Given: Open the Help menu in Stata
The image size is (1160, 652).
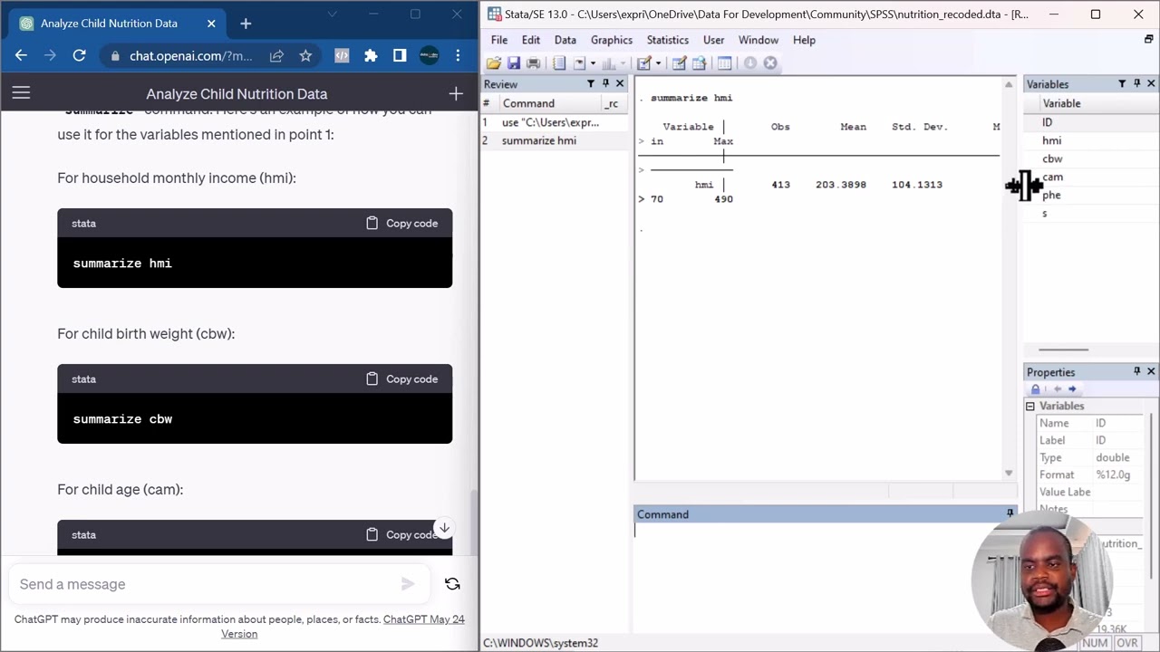Looking at the screenshot, I should 805,40.
